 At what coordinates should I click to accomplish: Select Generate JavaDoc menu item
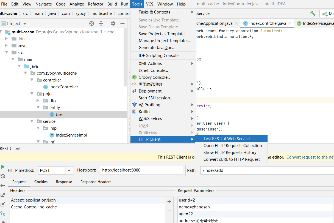163,48
